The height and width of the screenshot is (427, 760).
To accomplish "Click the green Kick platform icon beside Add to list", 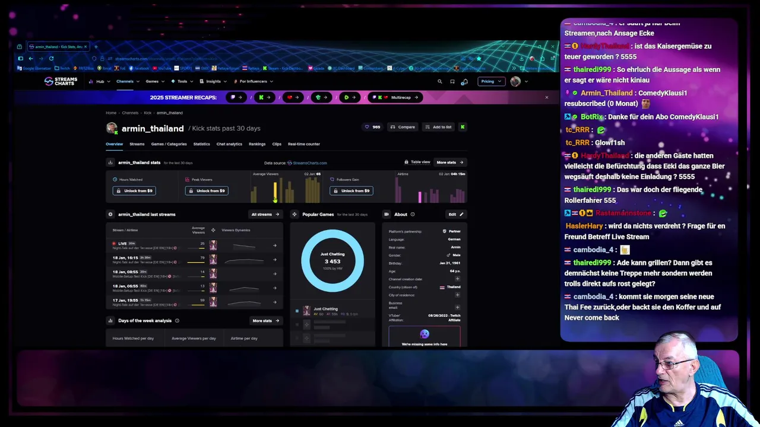I will [463, 127].
